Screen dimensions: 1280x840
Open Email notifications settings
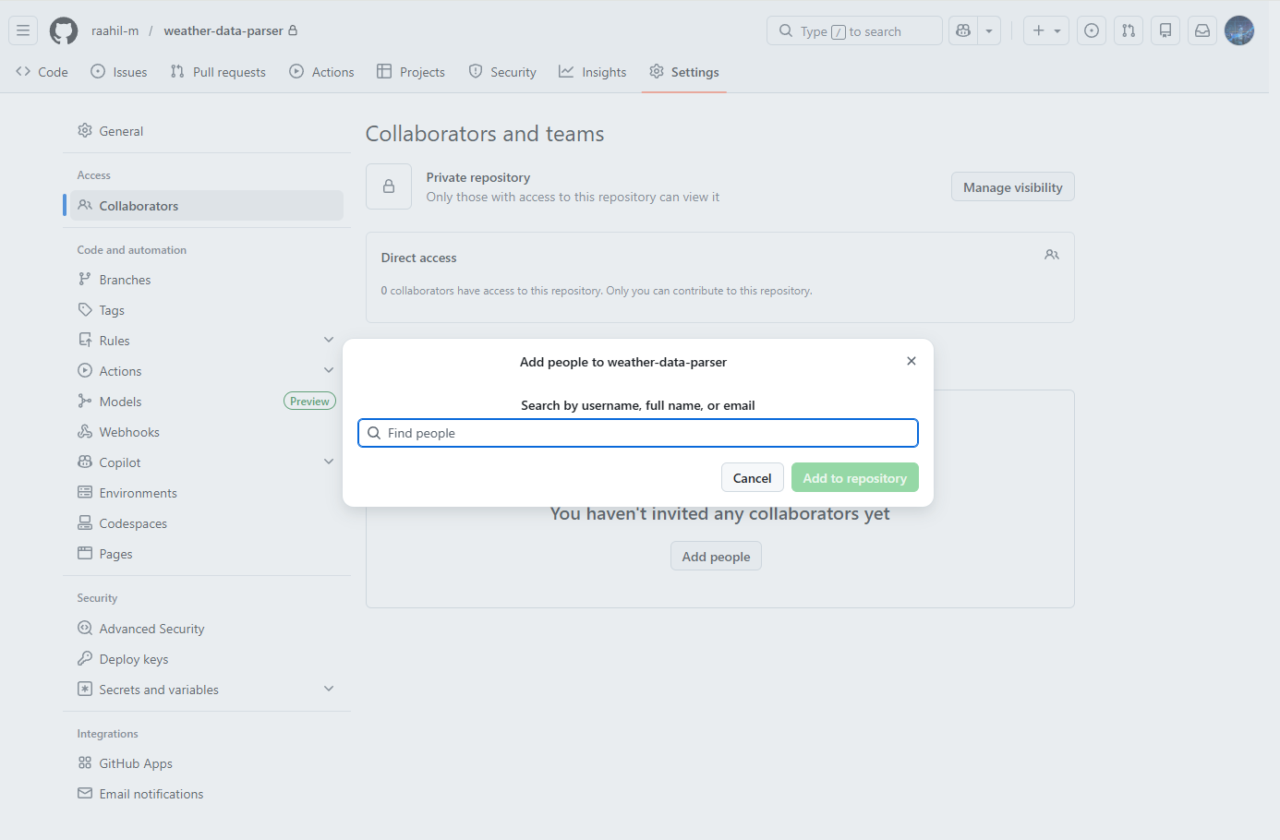click(x=207, y=794)
